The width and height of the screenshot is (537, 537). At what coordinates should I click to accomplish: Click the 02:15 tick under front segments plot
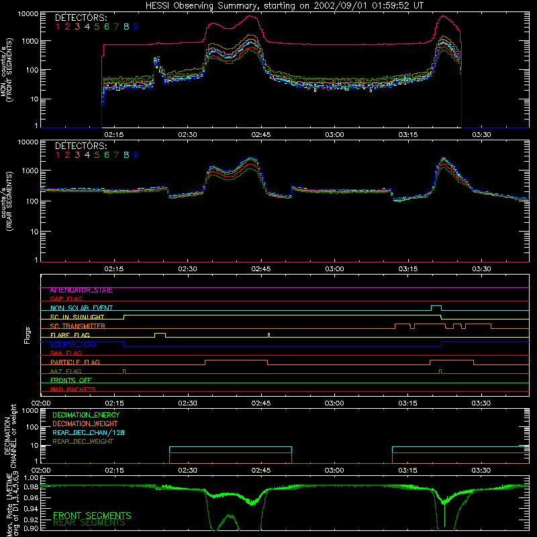point(114,135)
